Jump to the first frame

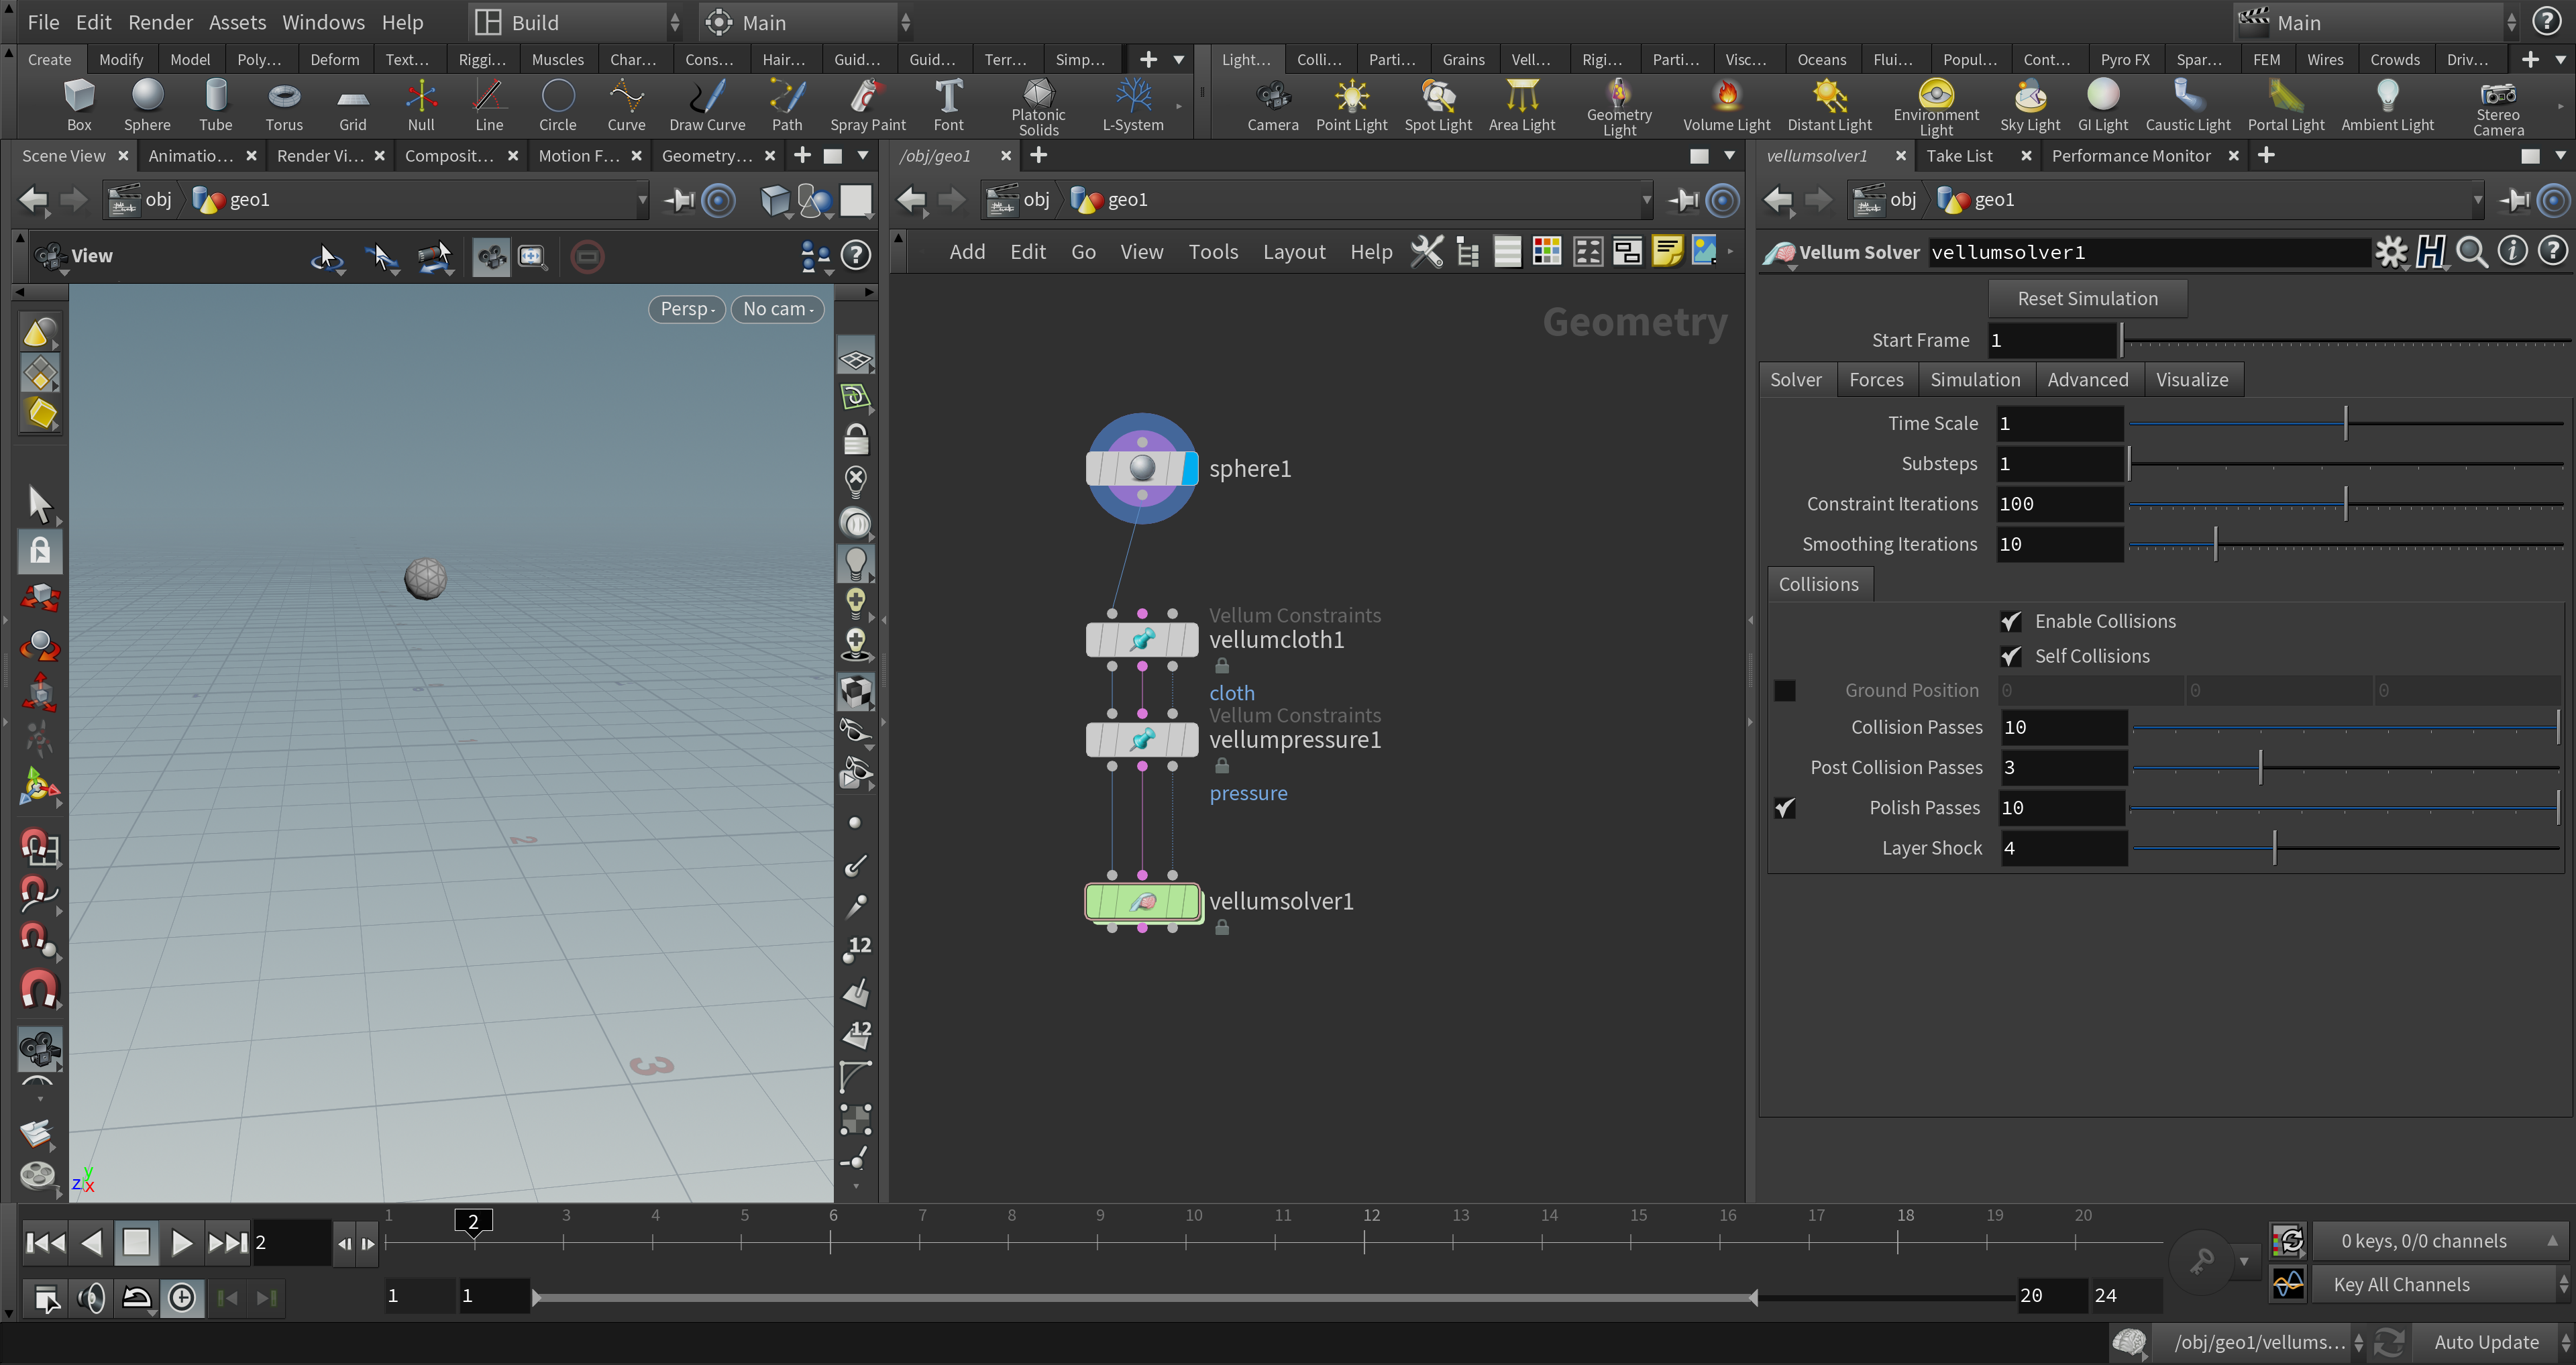45,1242
